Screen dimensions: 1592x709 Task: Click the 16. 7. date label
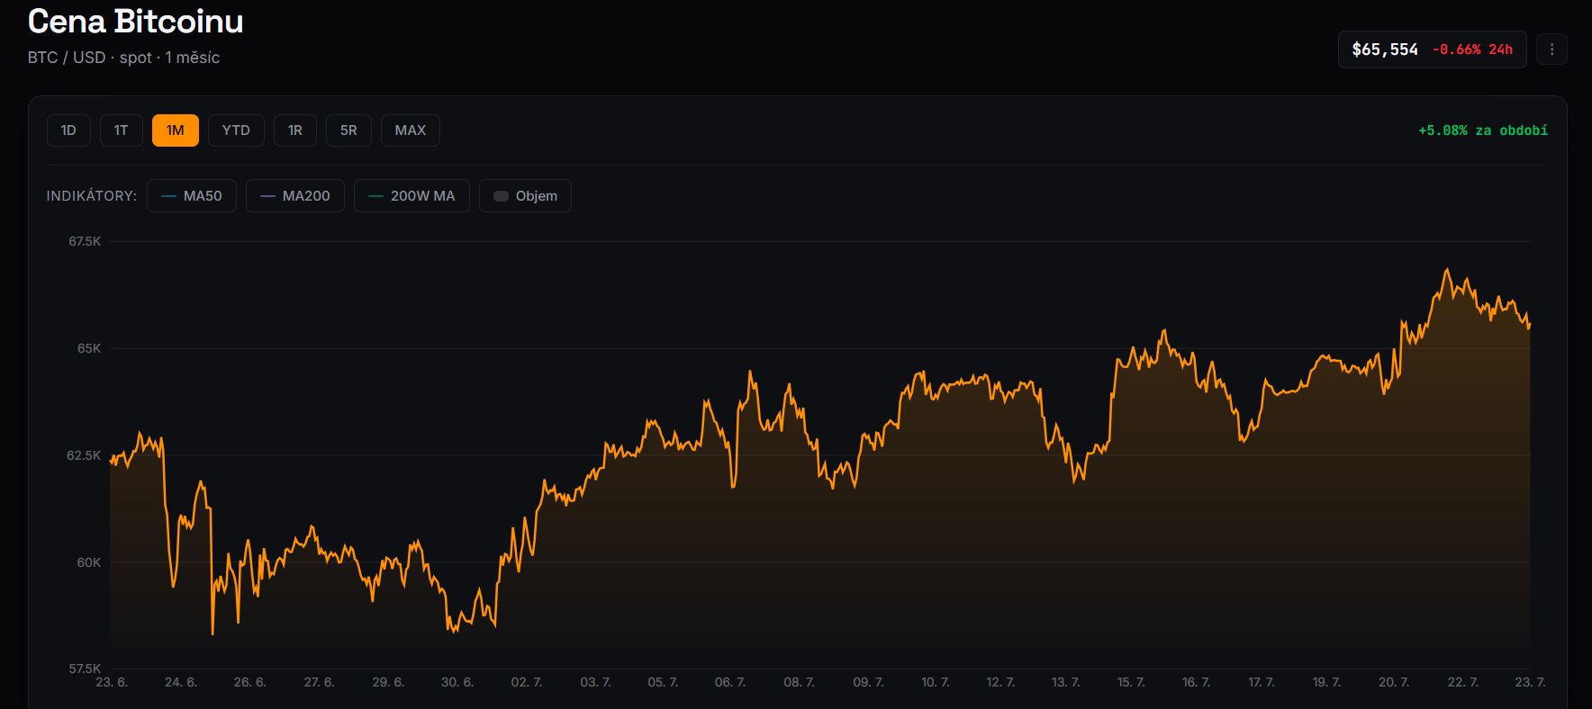1196,682
